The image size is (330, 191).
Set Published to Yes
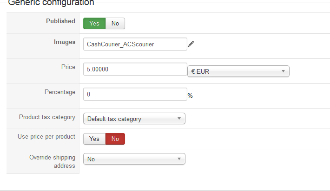coord(94,23)
